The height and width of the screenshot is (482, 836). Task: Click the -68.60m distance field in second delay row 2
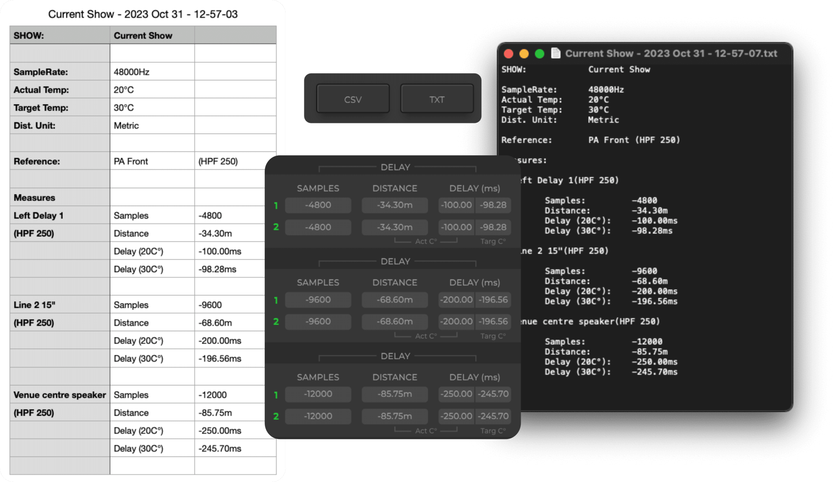coord(394,321)
